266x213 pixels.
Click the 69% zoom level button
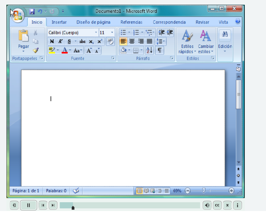(177, 191)
